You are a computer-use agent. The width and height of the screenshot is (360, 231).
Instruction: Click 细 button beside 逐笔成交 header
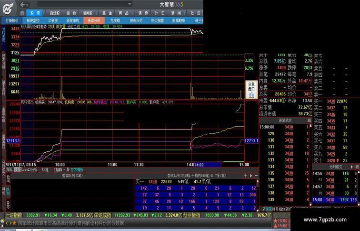click(309, 120)
